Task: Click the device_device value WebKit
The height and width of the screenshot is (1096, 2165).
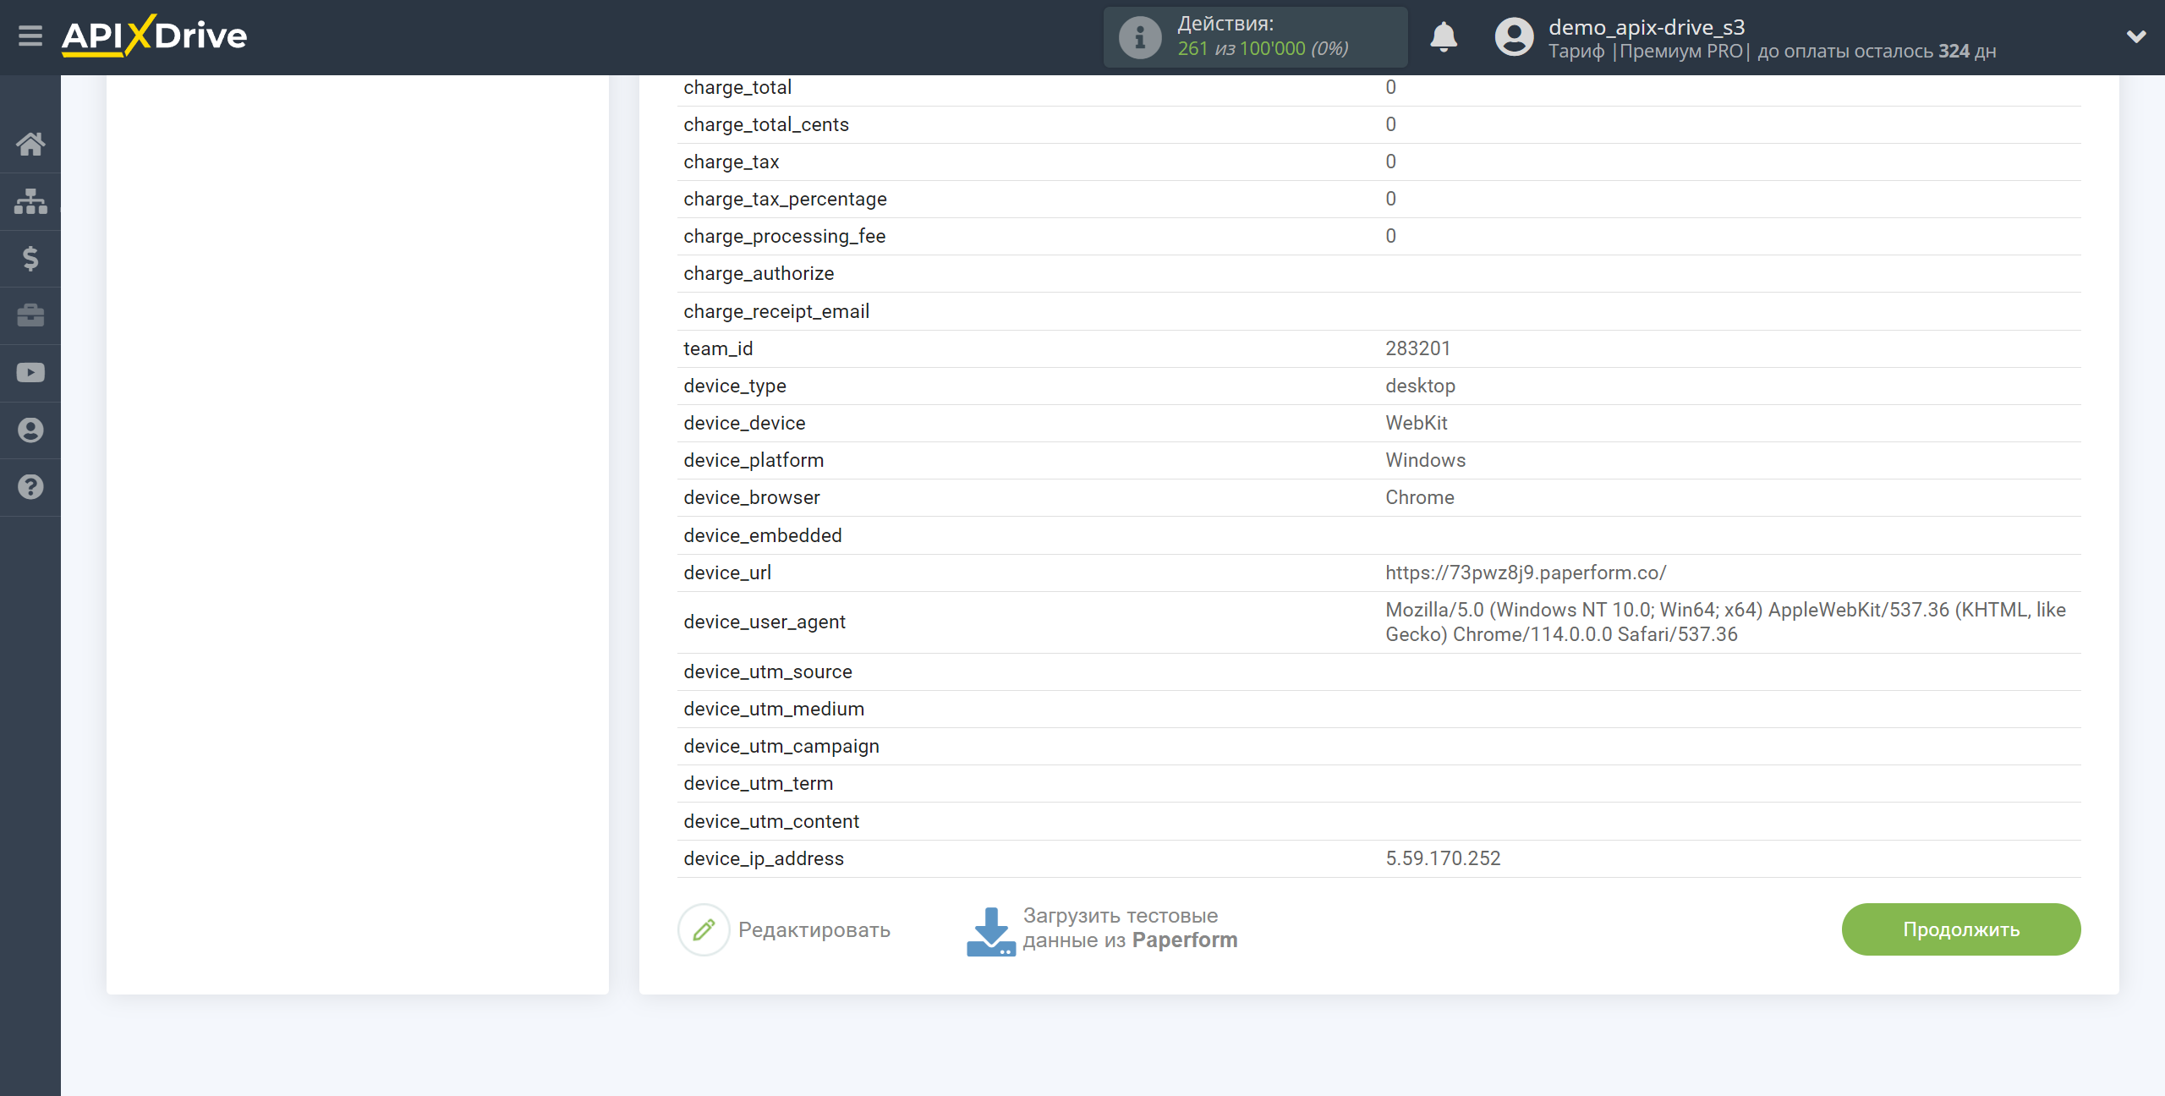Action: pos(1417,423)
